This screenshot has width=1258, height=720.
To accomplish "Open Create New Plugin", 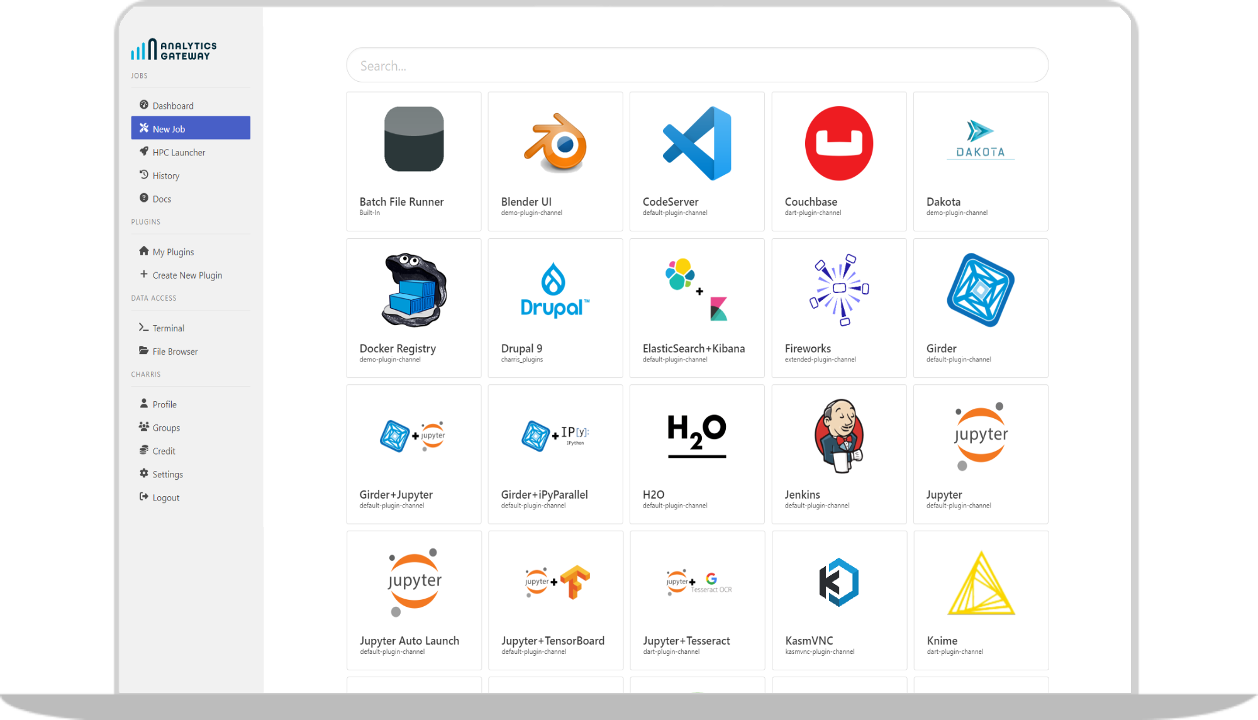I will [191, 275].
